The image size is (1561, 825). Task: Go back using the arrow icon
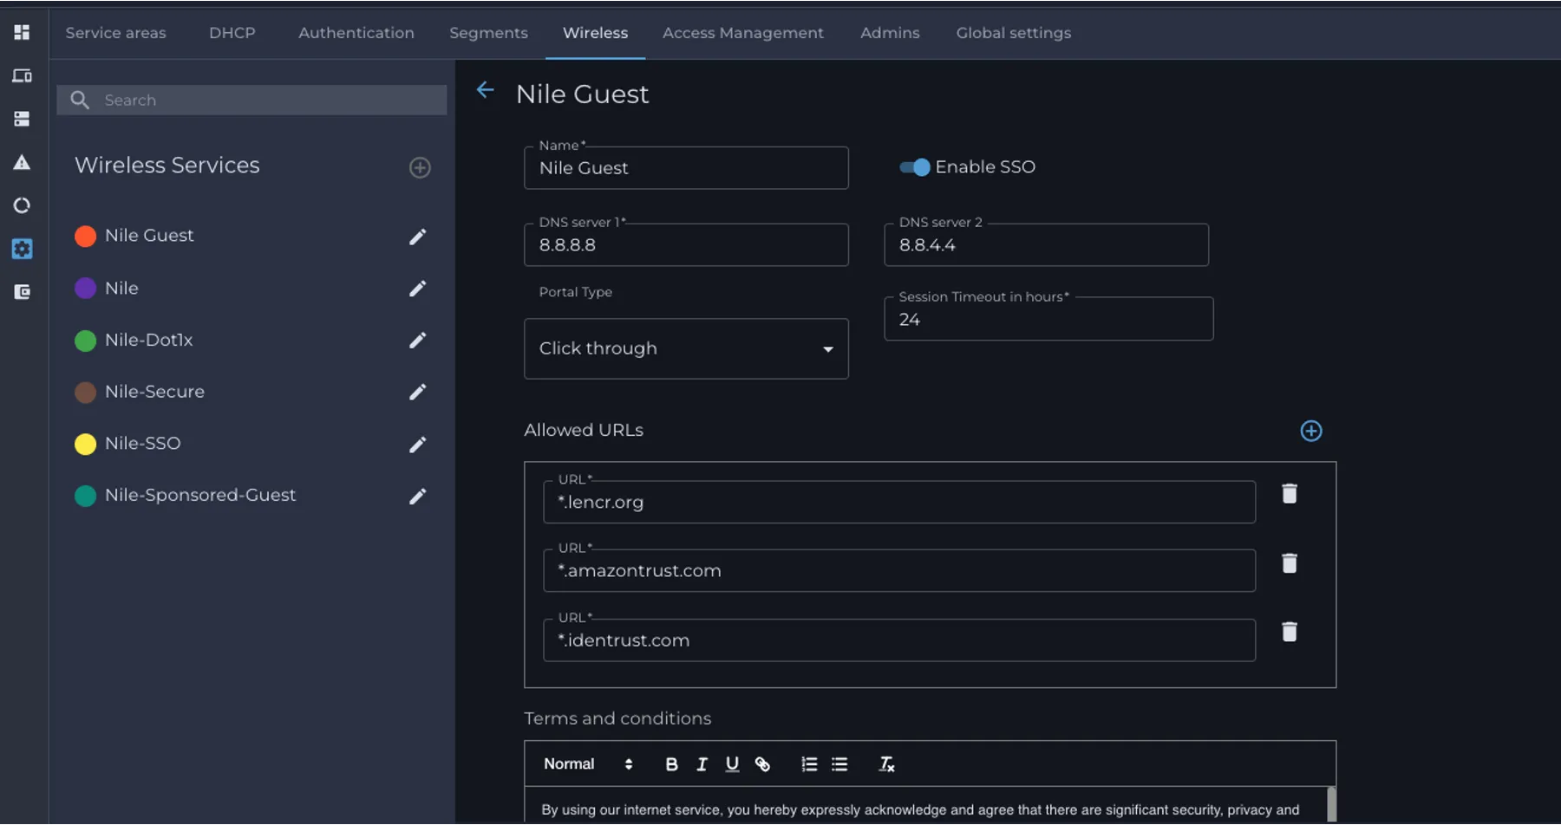[x=486, y=90]
